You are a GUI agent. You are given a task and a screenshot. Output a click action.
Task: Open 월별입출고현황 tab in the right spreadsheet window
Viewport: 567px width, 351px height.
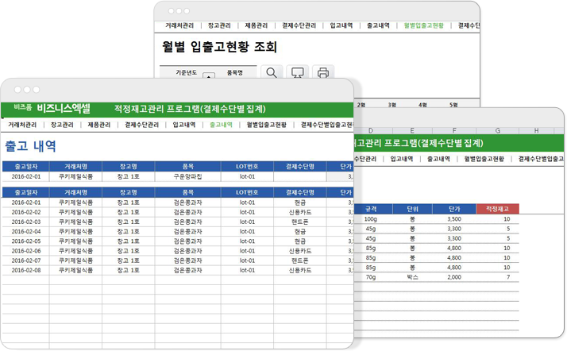click(484, 159)
